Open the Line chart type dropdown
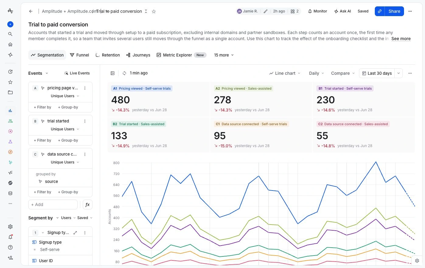The height and width of the screenshot is (268, 425). click(x=285, y=73)
